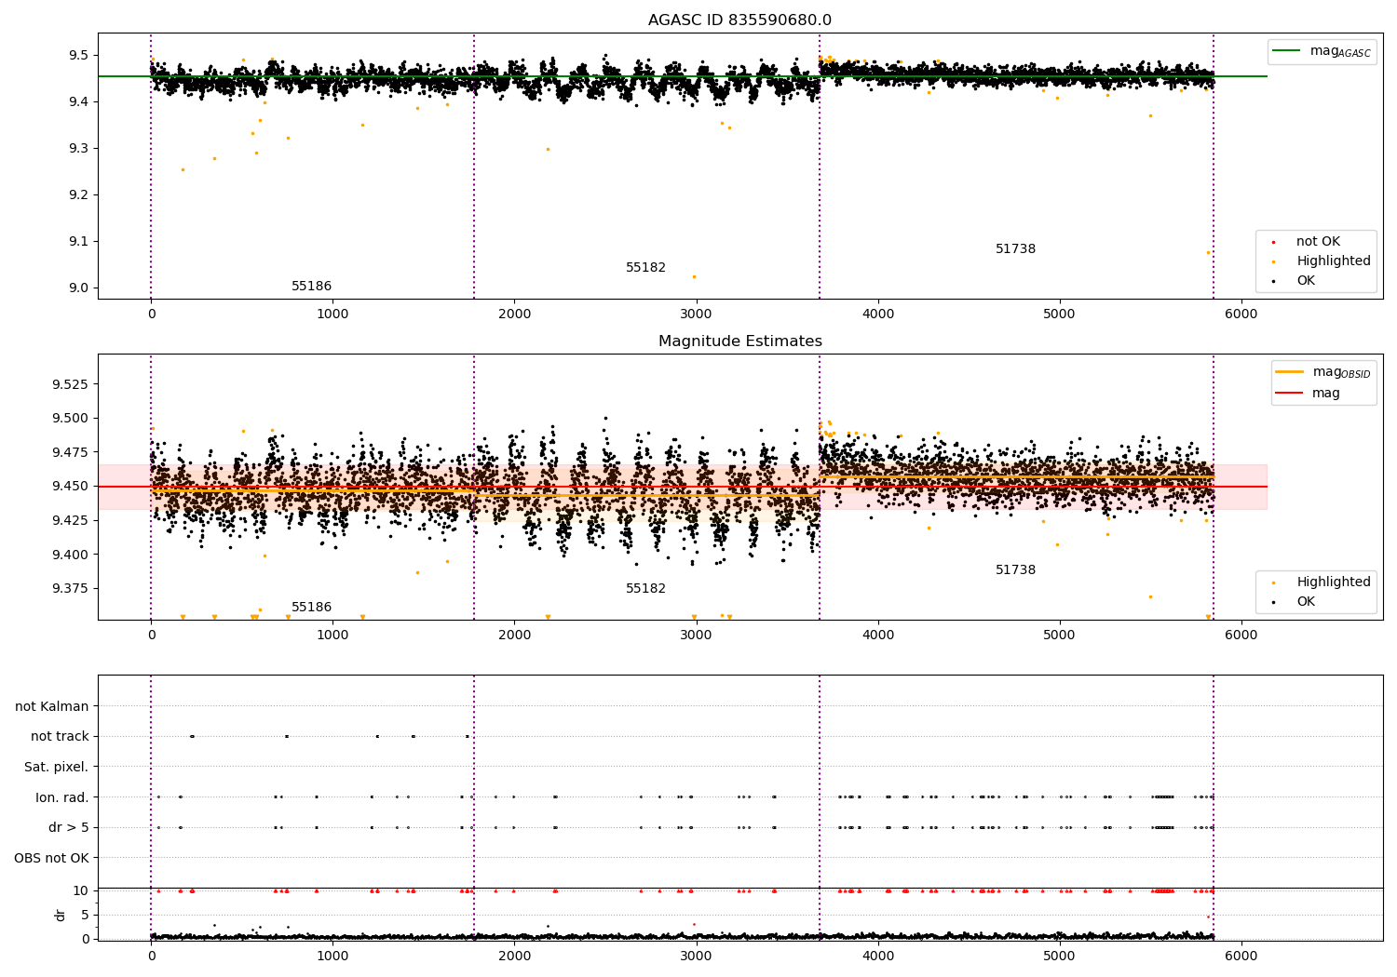Click the 'Magnitude Estimates' subplot title
Viewport: 1397px width, 977px height.
(x=739, y=341)
